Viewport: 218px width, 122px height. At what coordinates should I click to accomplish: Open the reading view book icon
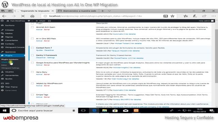166,16
